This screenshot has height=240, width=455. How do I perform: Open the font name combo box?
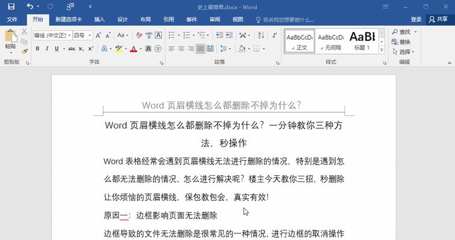coord(52,35)
